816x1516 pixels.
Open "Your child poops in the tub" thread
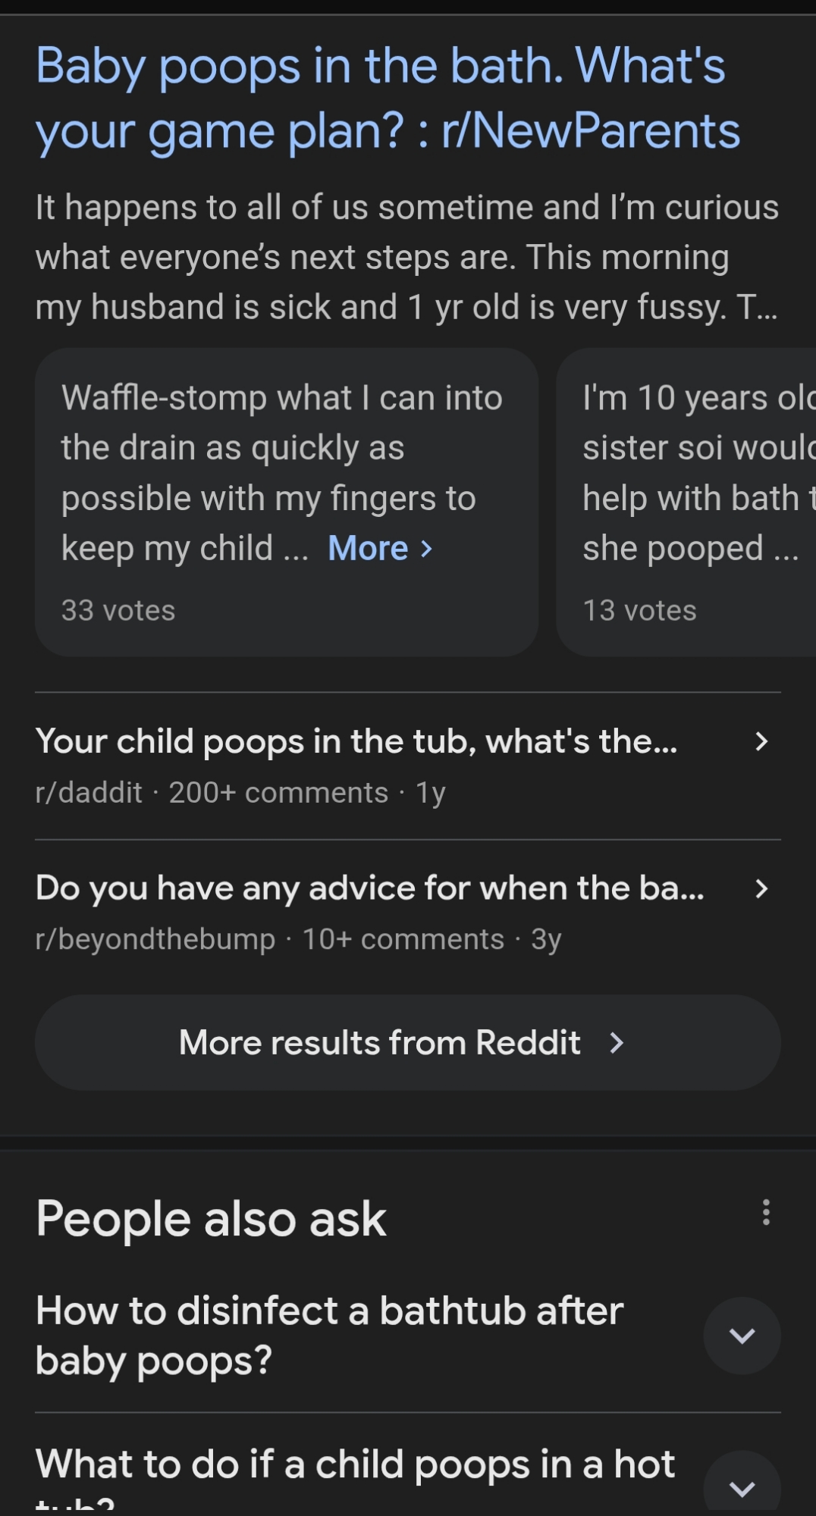(356, 741)
